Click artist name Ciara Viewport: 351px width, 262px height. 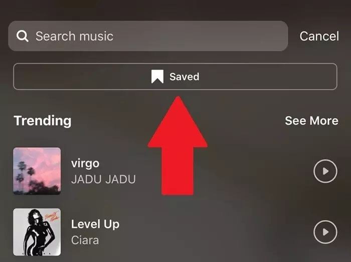[x=85, y=240]
